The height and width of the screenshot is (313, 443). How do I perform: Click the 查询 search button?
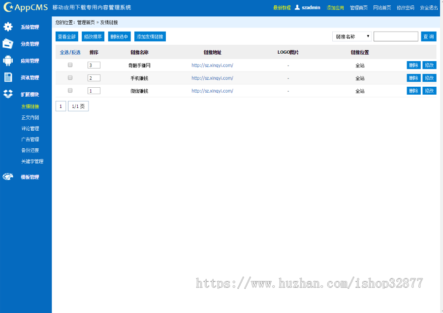pos(429,36)
